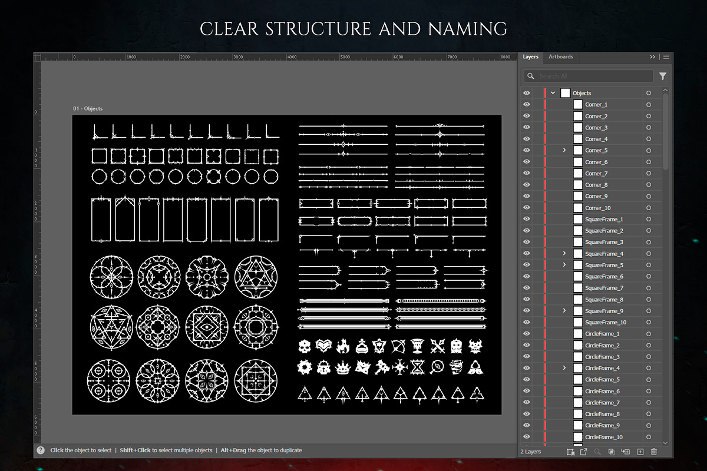Select the CircleFrame_2 row
Screen dimensions: 707x471
tap(591, 346)
